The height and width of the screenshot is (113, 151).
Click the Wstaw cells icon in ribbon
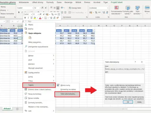147,8
